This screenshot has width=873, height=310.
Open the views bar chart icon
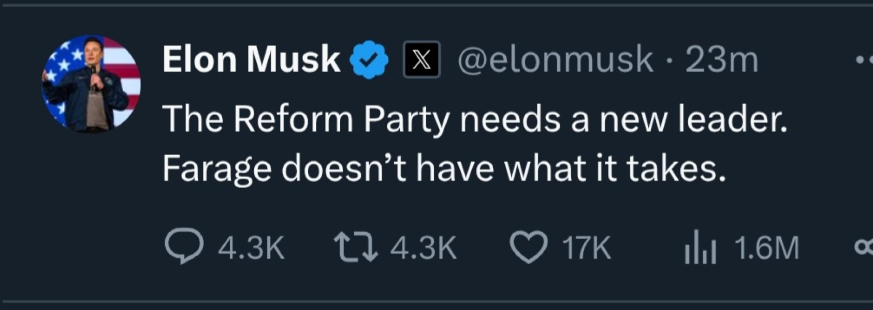(700, 247)
